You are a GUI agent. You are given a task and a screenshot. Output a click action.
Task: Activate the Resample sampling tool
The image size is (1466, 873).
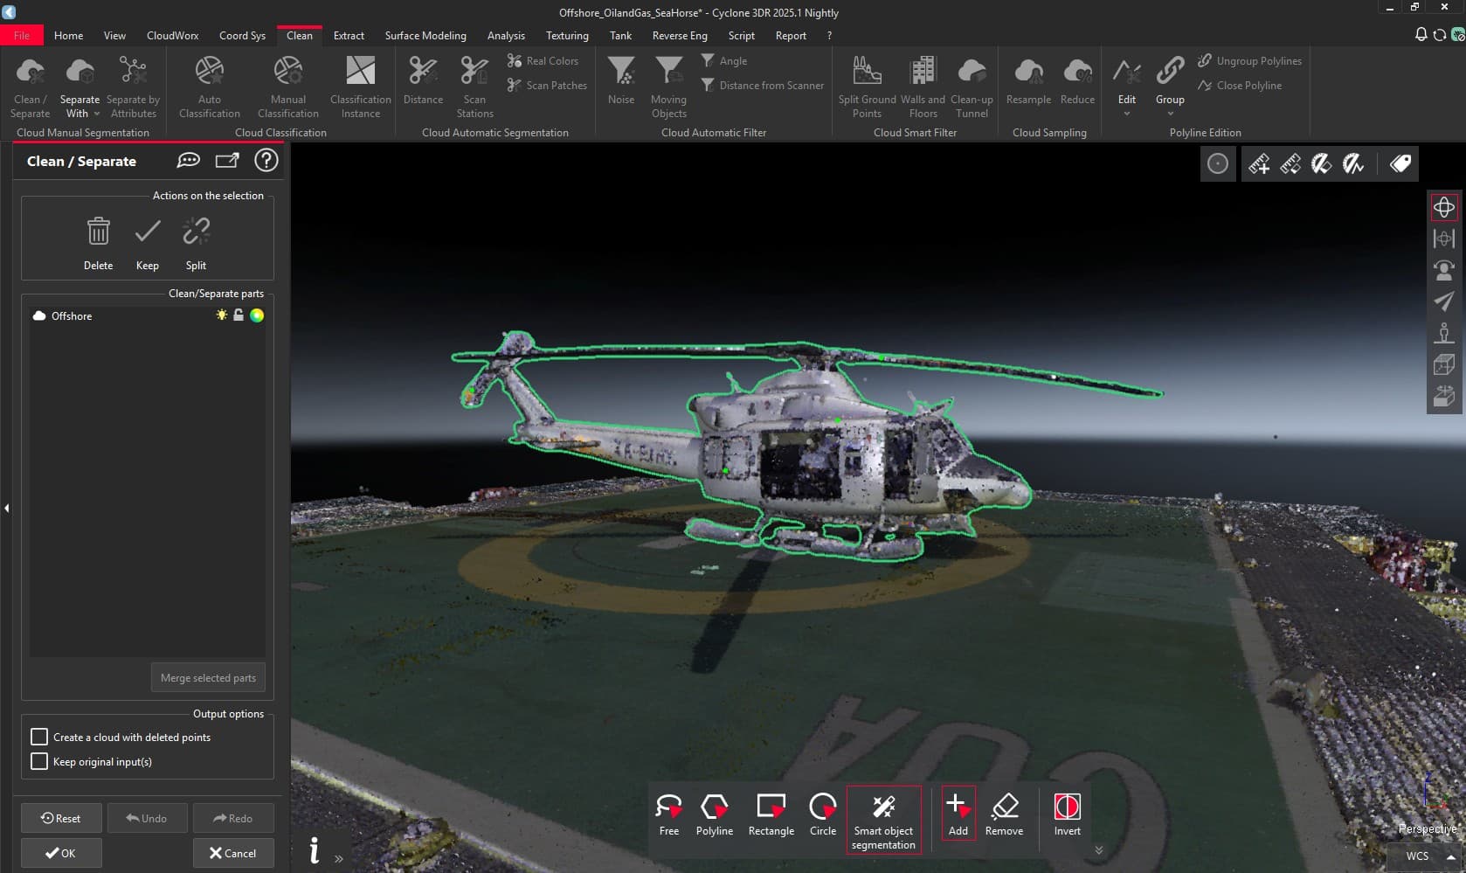[1027, 83]
